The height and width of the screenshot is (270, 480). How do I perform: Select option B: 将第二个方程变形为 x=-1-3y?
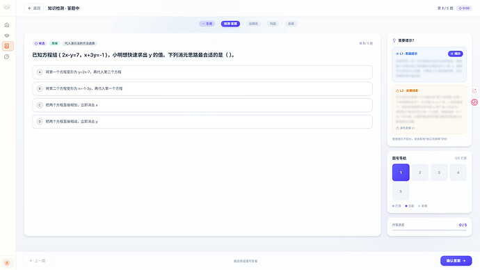click(202, 89)
